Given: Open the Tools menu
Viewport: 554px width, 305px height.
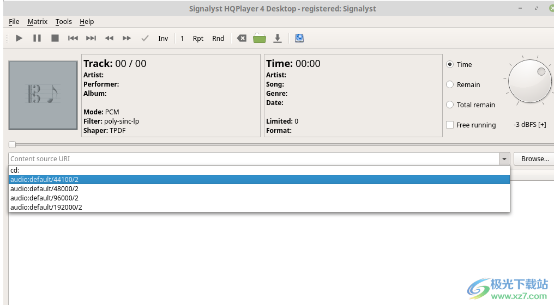Looking at the screenshot, I should coord(64,22).
